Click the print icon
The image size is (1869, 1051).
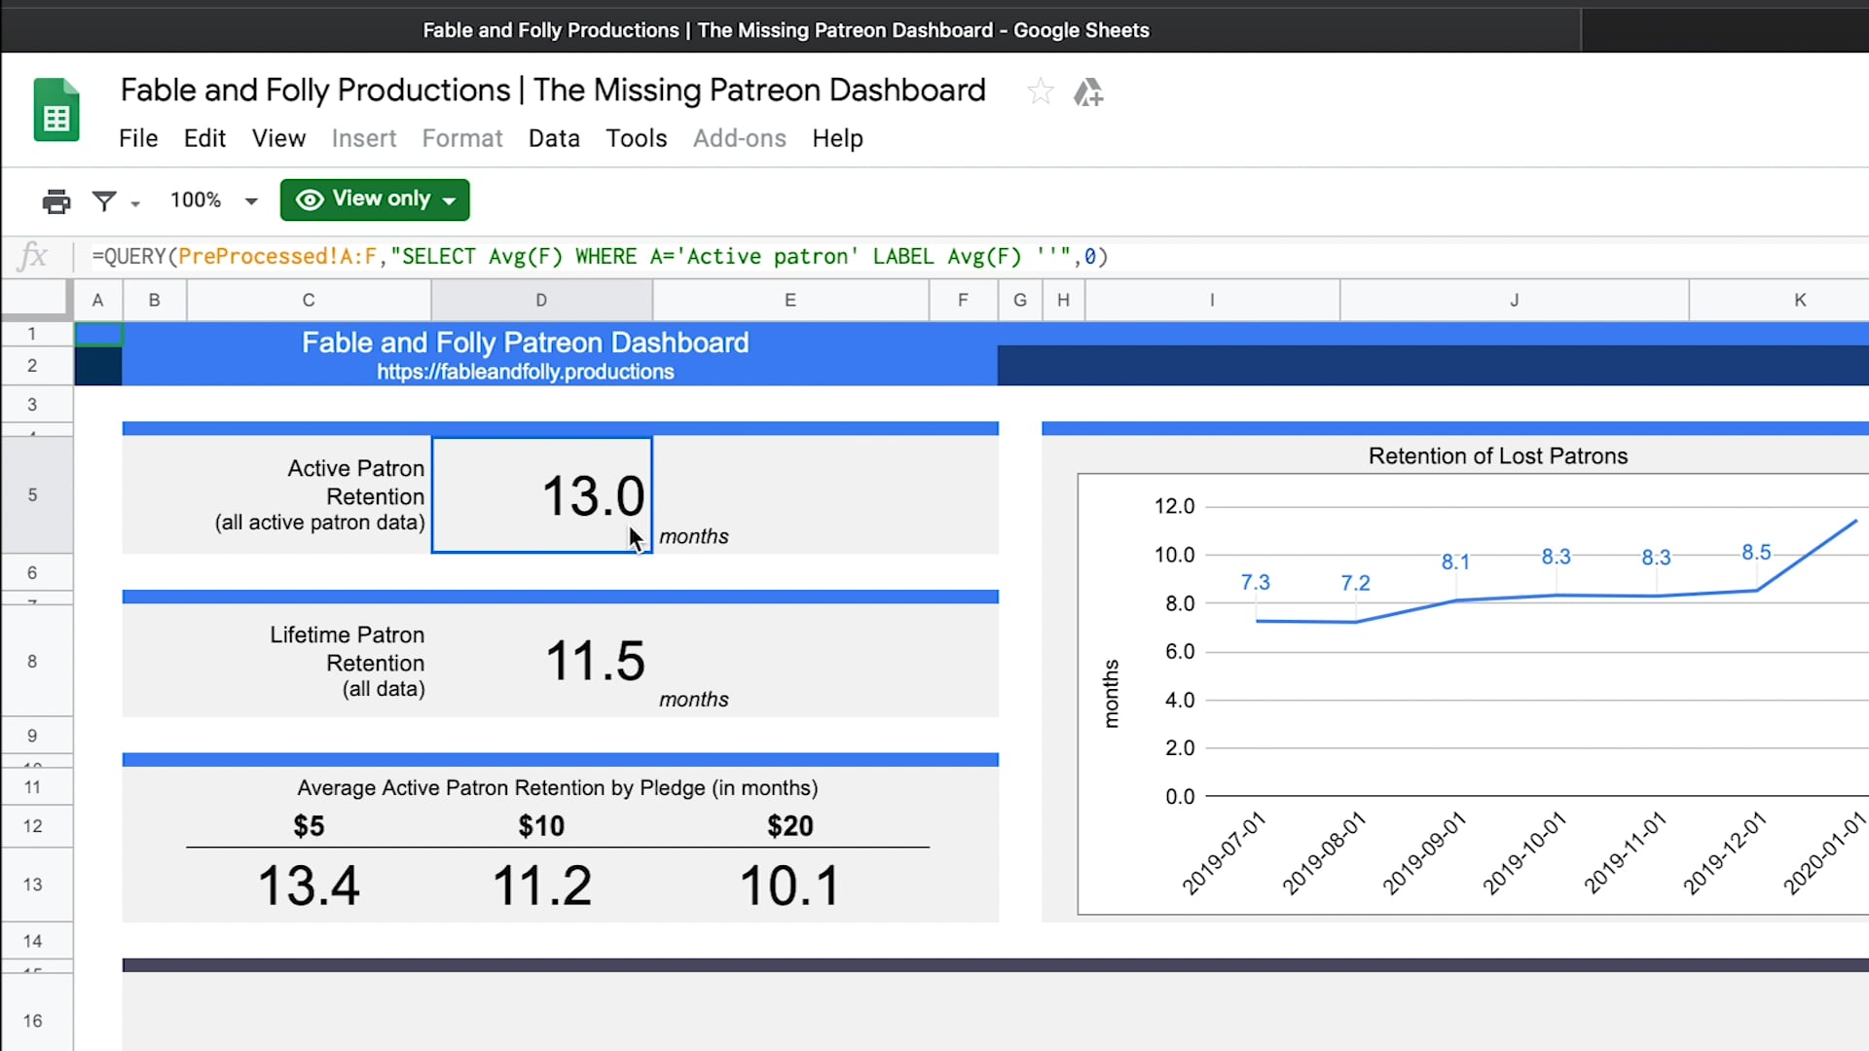pos(56,200)
